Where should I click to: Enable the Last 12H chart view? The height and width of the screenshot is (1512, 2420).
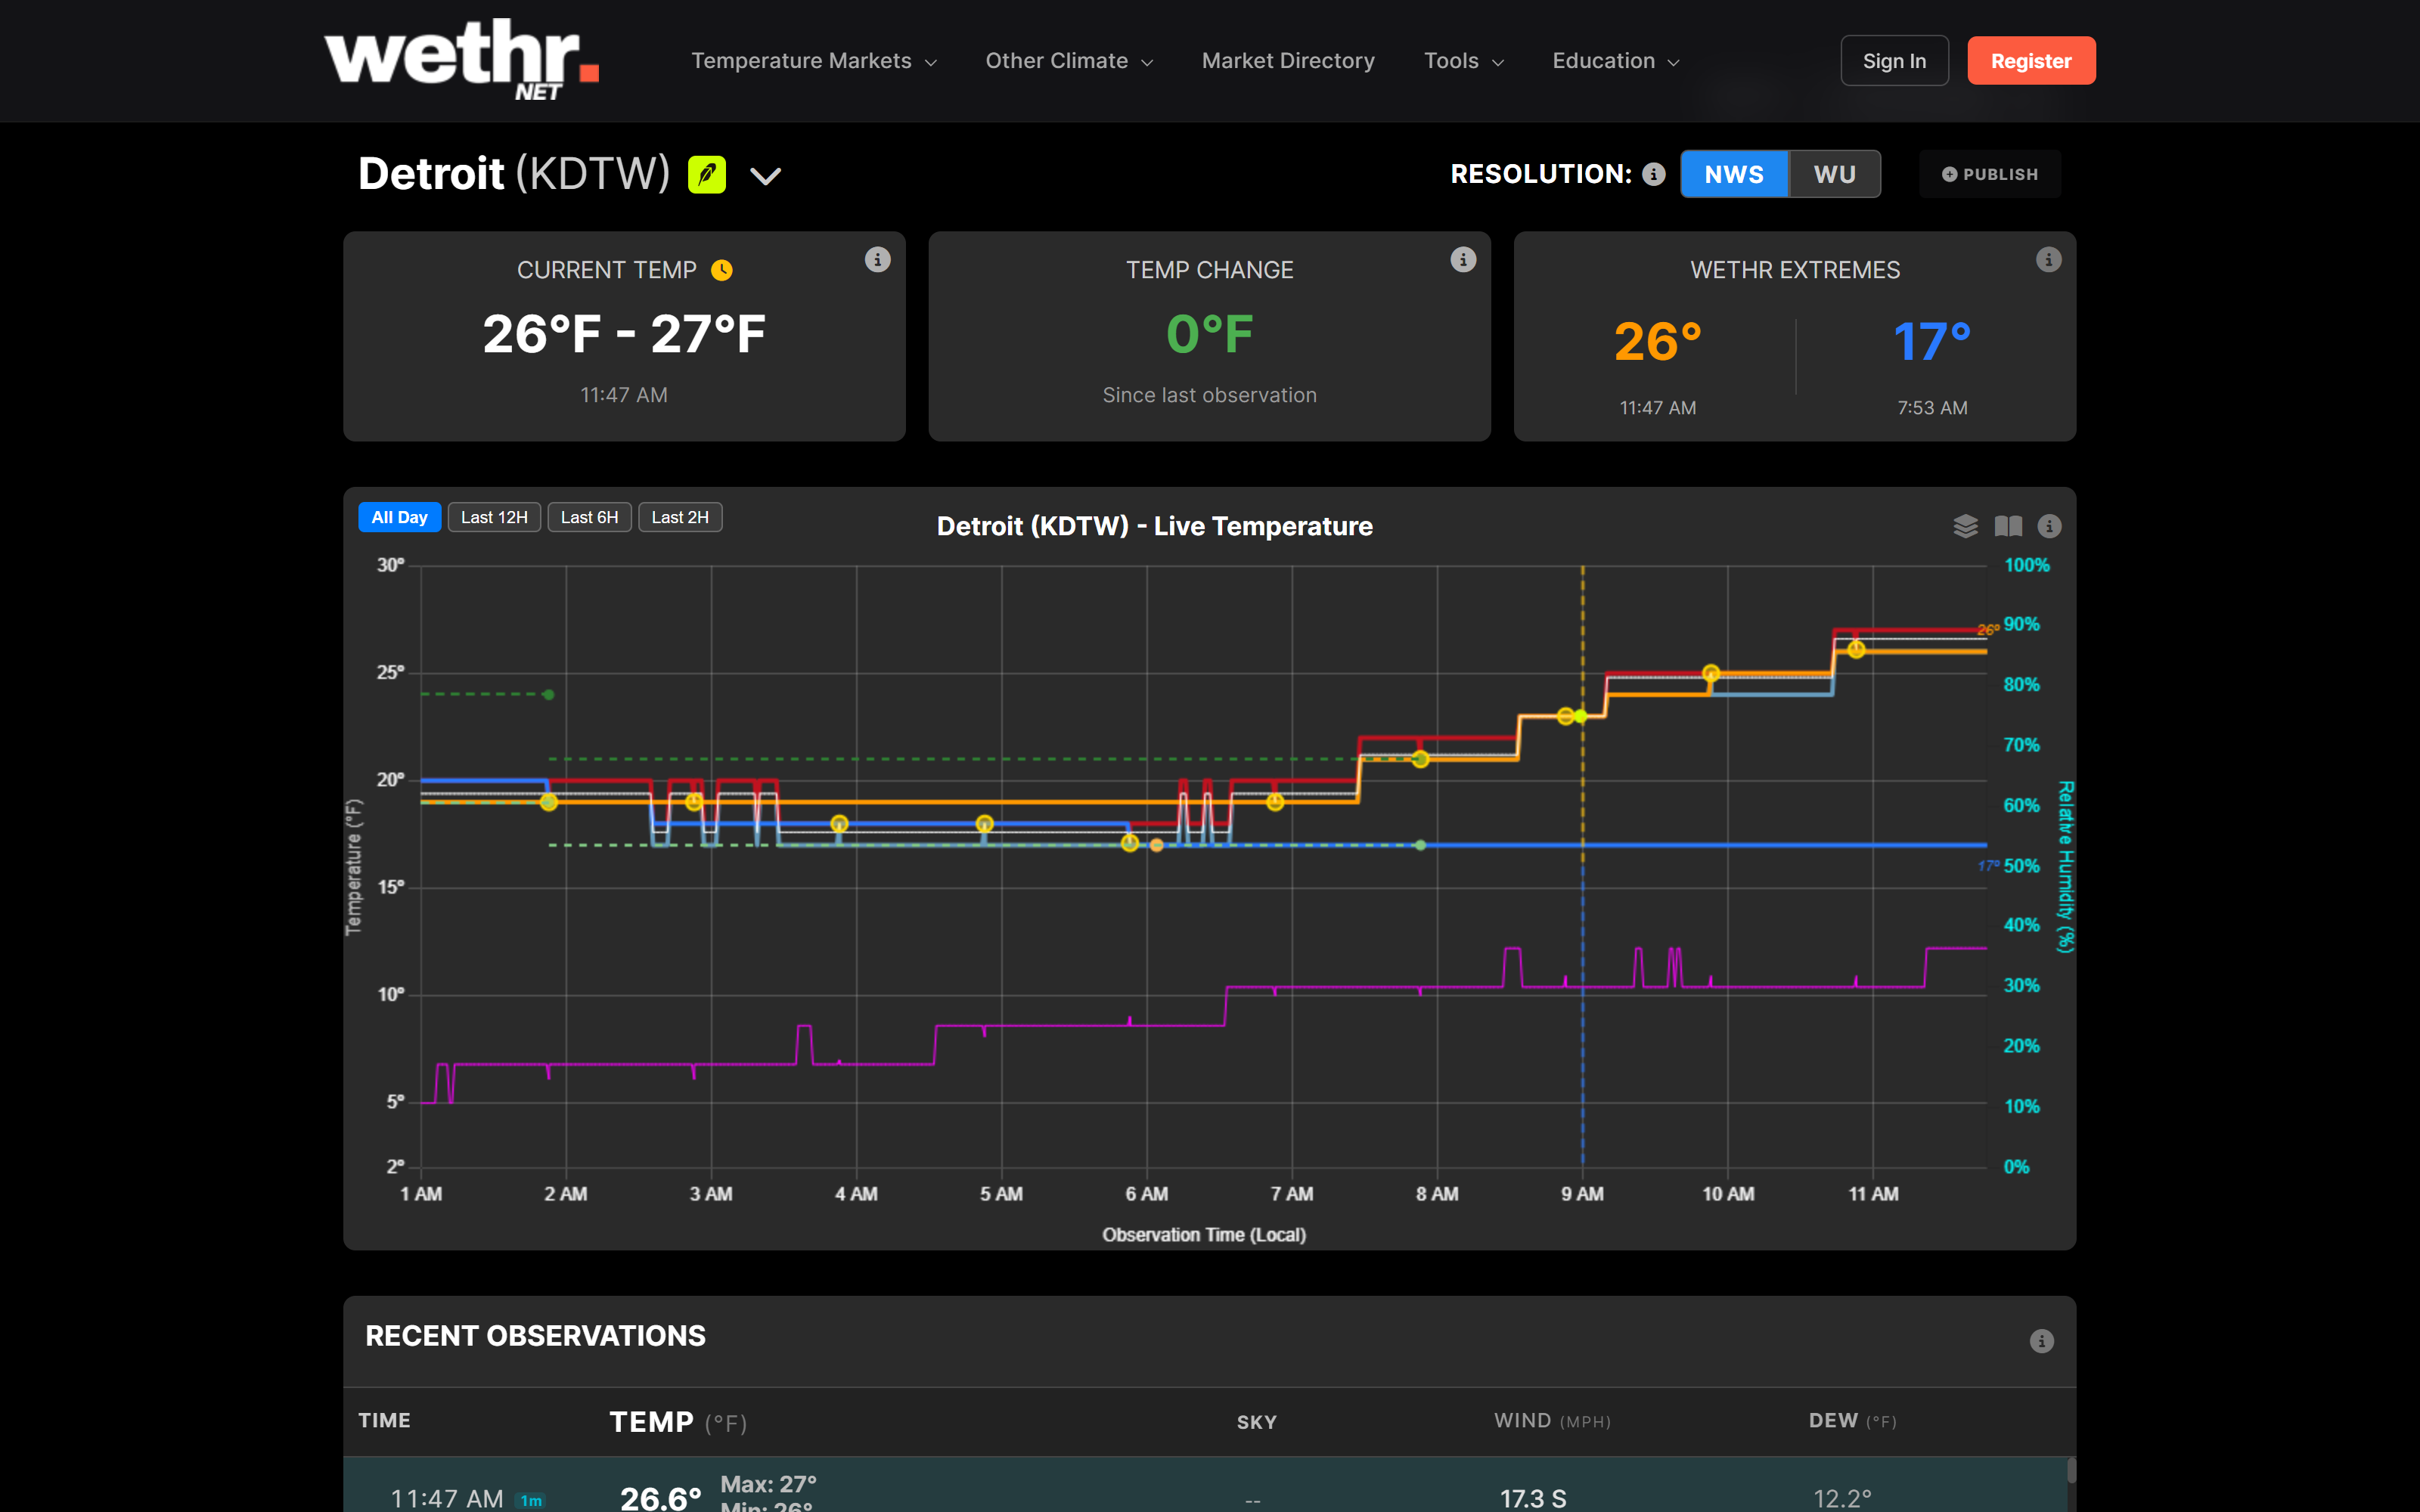tap(494, 517)
